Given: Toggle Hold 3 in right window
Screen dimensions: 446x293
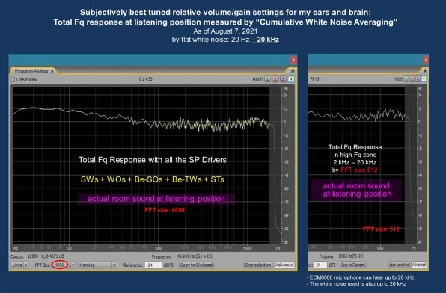Looking at the screenshot, I should (x=418, y=79).
